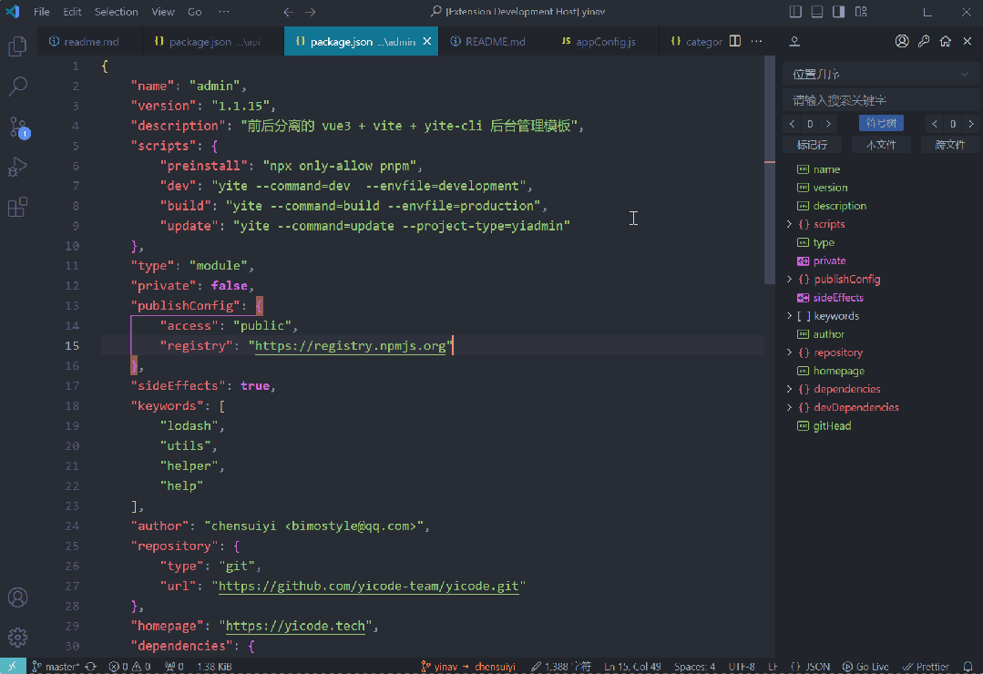This screenshot has height=674, width=983.
Task: Open the Edit menu
Action: click(x=72, y=12)
